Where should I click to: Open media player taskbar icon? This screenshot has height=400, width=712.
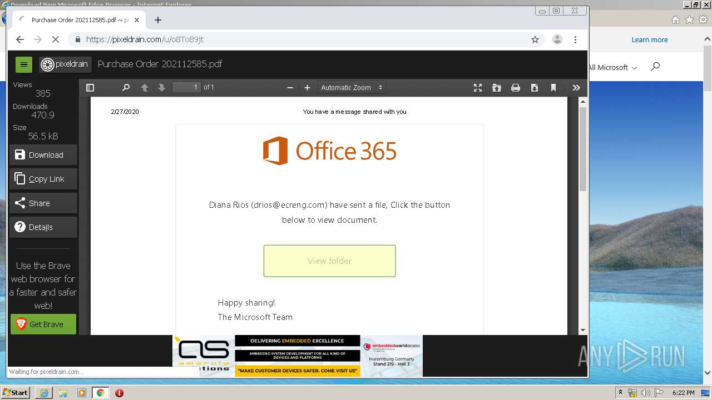pos(82,393)
